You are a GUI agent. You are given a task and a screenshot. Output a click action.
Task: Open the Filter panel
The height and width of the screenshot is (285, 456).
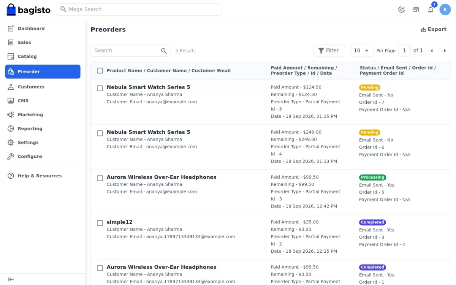pyautogui.click(x=329, y=51)
